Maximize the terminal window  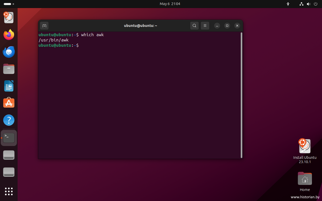pos(227,26)
